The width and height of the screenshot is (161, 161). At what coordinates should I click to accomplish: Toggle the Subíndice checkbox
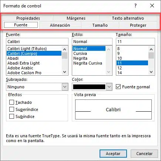click(11, 116)
